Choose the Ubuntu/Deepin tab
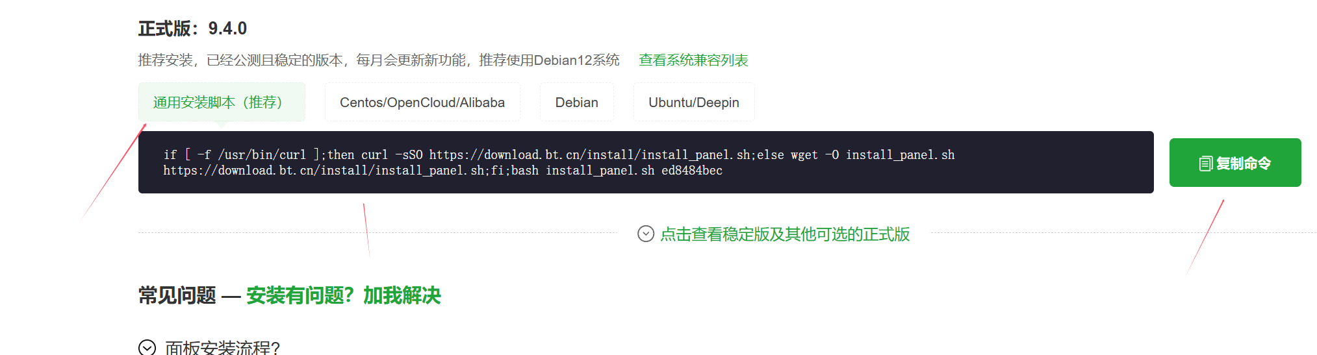The image size is (1317, 355). point(694,102)
